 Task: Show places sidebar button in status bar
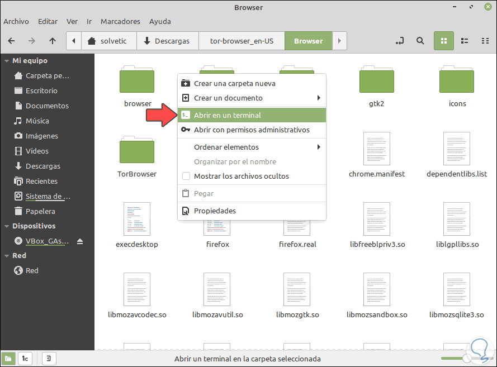tap(8, 359)
